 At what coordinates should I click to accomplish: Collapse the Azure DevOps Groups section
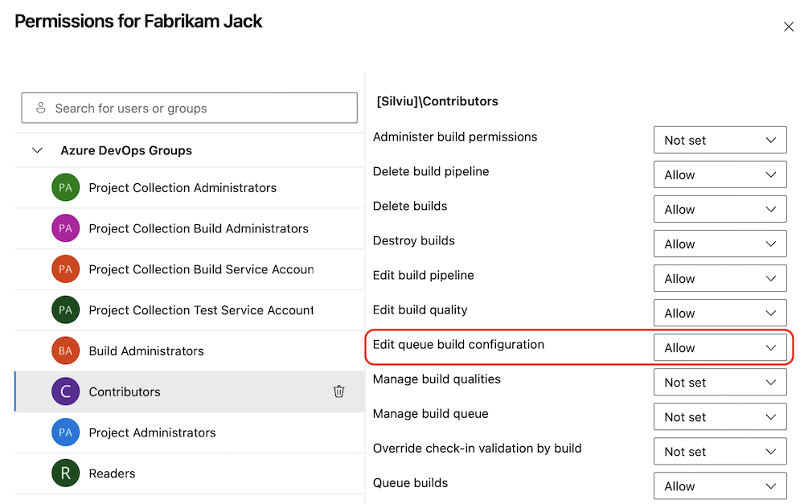click(37, 150)
